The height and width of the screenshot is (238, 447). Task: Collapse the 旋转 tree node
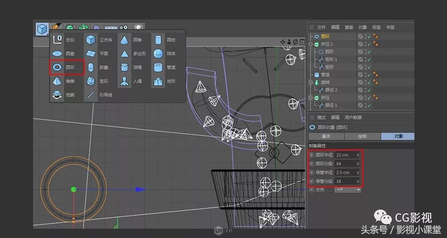(311, 82)
